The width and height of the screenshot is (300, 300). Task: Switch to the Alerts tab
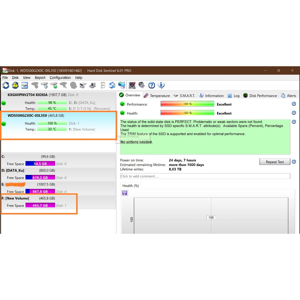tap(289, 96)
